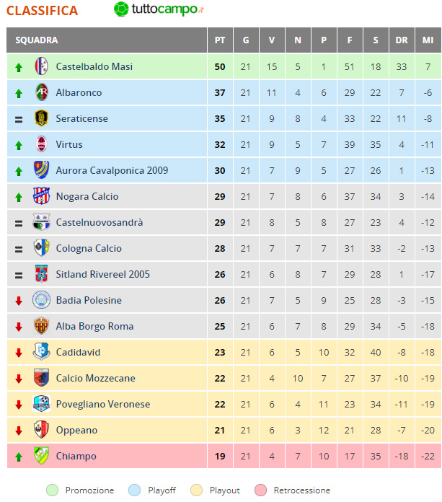Open the Cologna Calcio team link
442x502 pixels.
point(89,248)
